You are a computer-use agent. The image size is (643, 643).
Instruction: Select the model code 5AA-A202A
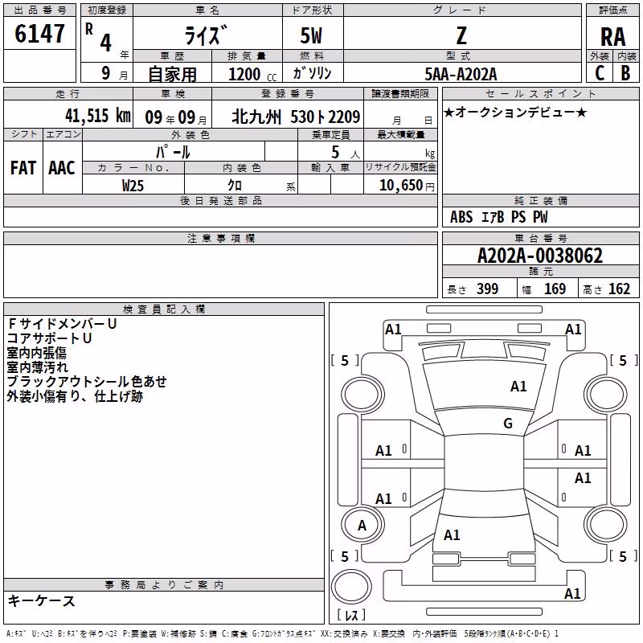click(x=461, y=74)
